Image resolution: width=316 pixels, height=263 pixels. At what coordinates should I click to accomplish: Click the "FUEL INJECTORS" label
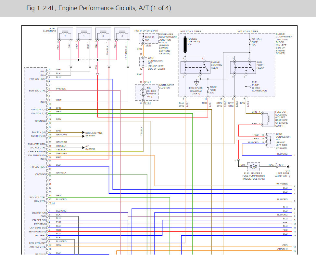tap(50, 30)
